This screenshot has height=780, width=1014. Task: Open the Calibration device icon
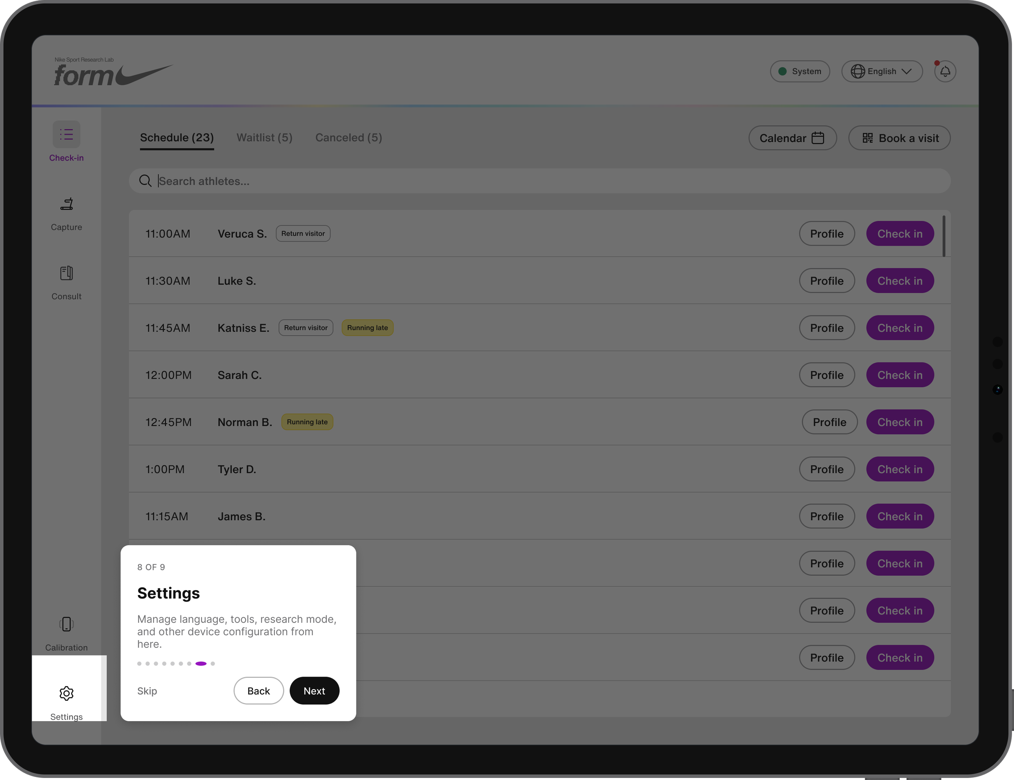[x=67, y=624]
